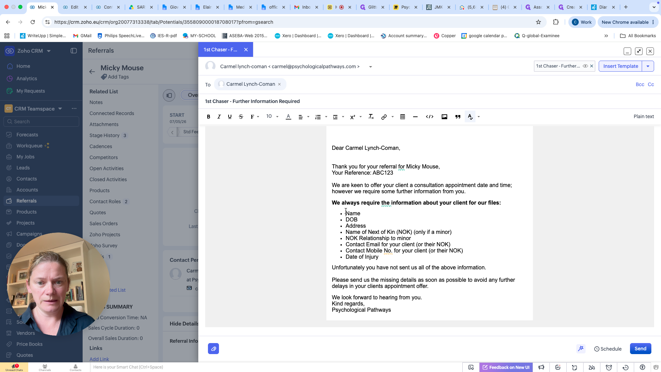661x372 pixels.
Task: Edit the email subject line
Action: click(x=429, y=101)
